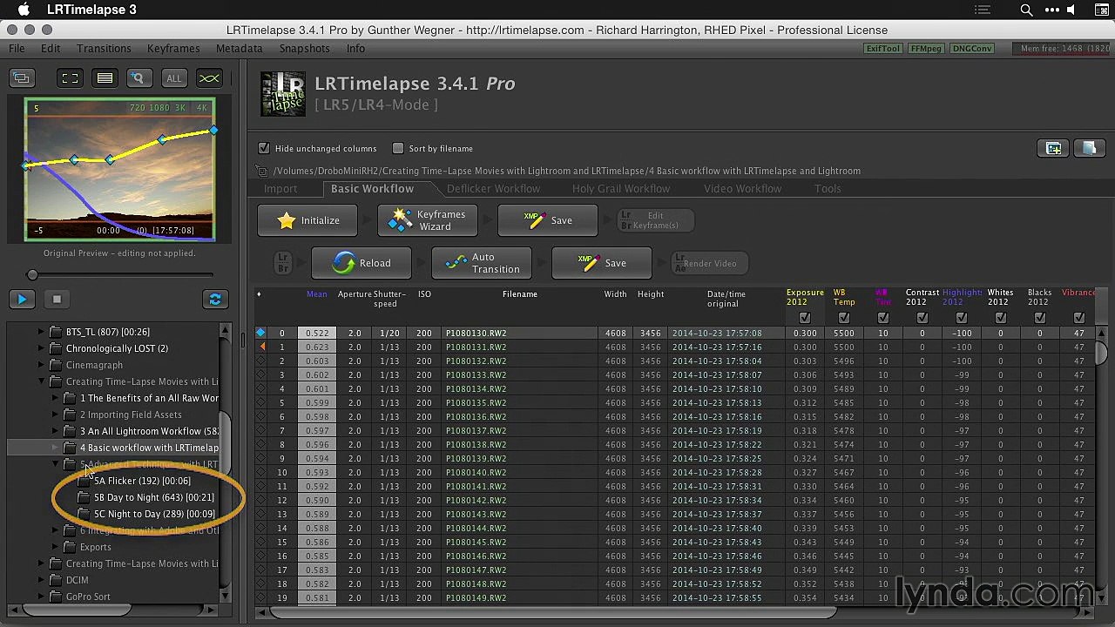Screen dimensions: 1115x627
Task: Open the Apple menu
Action: (24, 10)
